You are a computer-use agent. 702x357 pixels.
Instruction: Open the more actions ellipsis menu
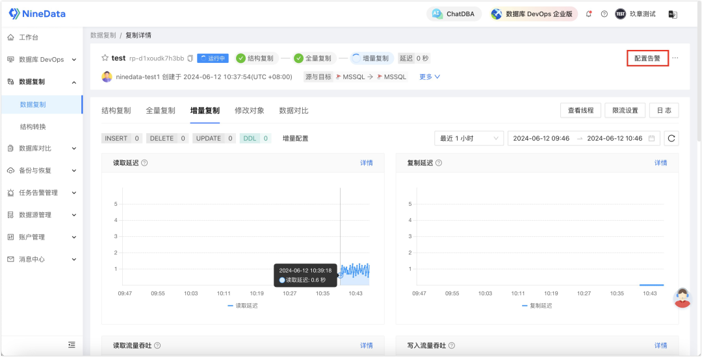coord(675,58)
